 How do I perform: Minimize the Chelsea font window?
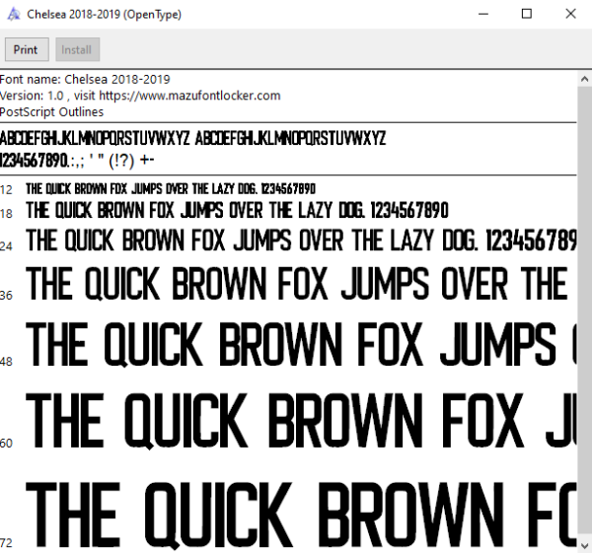point(483,15)
